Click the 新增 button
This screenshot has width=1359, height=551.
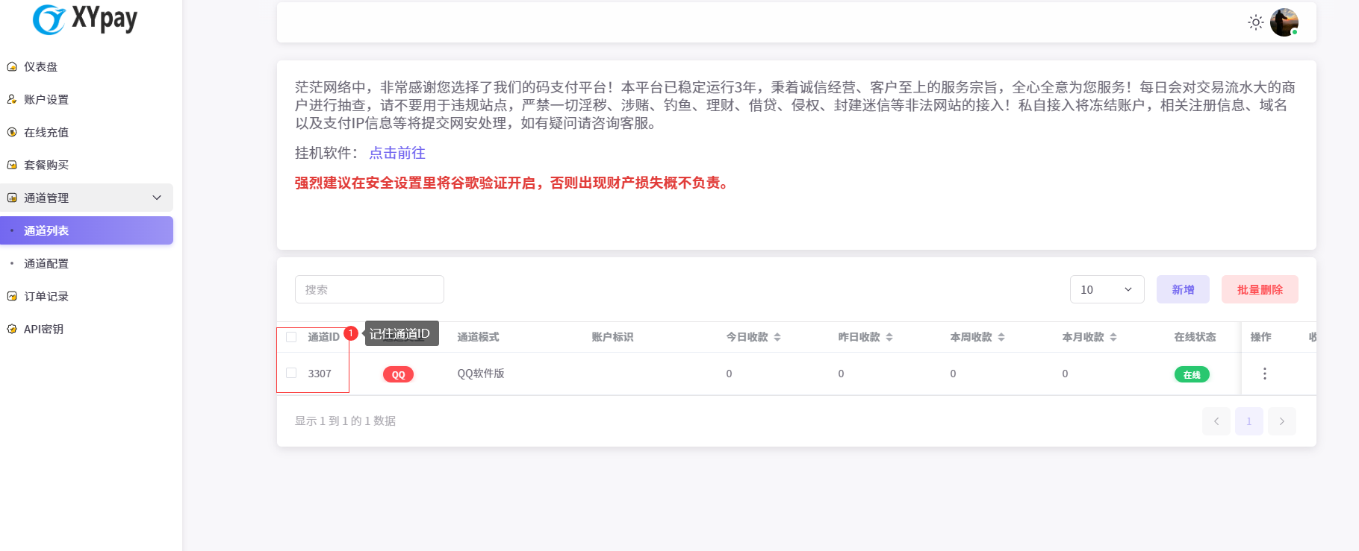point(1183,289)
